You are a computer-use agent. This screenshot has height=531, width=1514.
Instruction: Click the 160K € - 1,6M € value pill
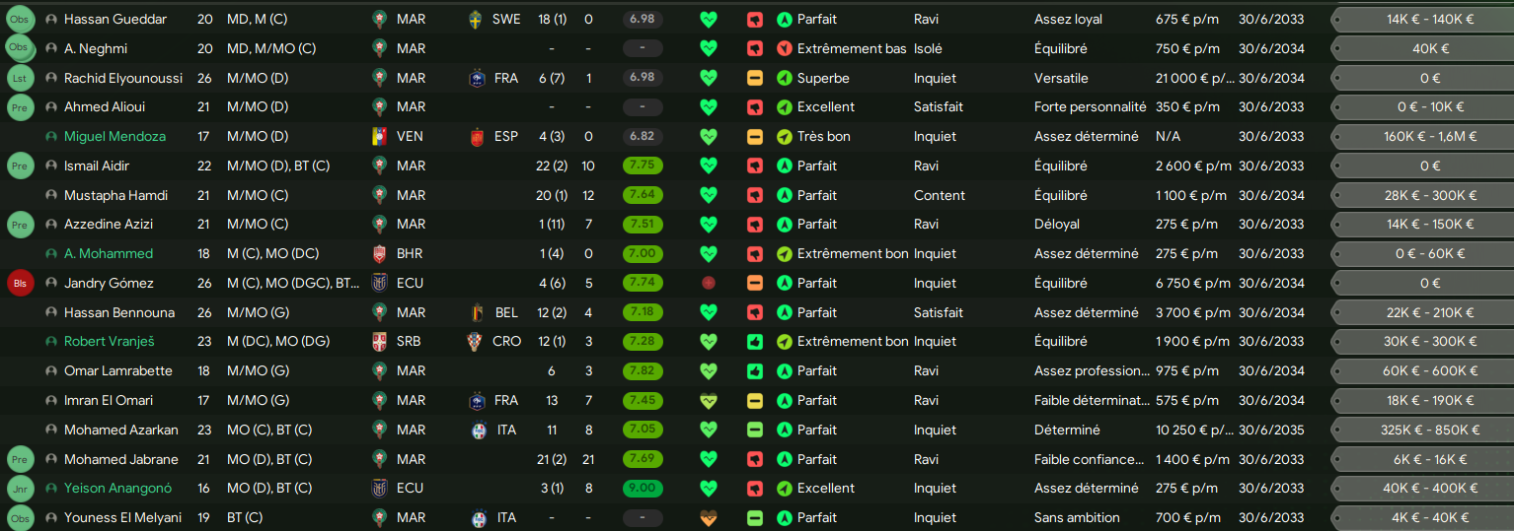1430,137
